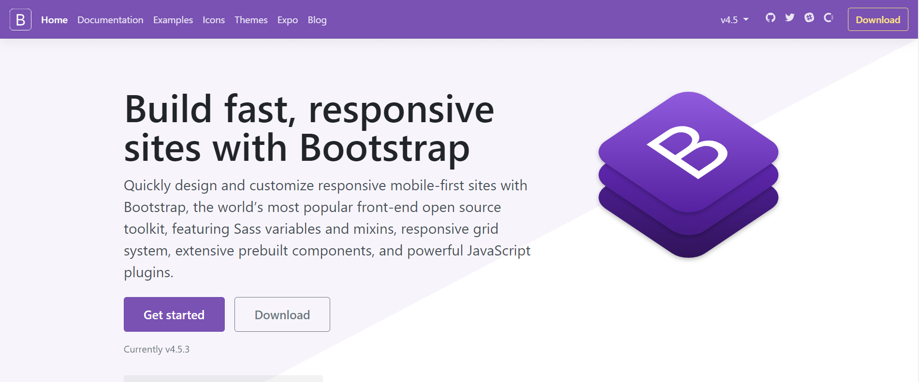Open the Expo nav item
This screenshot has height=382, width=919.
pos(288,20)
